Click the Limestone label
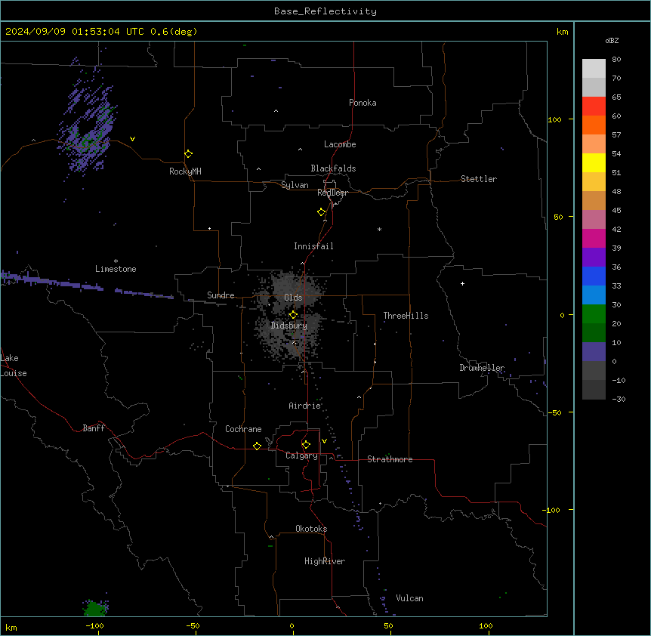The height and width of the screenshot is (636, 651). [x=116, y=269]
